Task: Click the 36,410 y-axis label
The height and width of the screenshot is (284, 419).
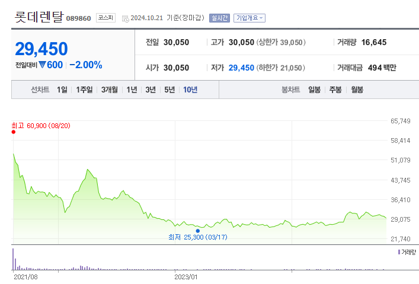Action: 400,200
